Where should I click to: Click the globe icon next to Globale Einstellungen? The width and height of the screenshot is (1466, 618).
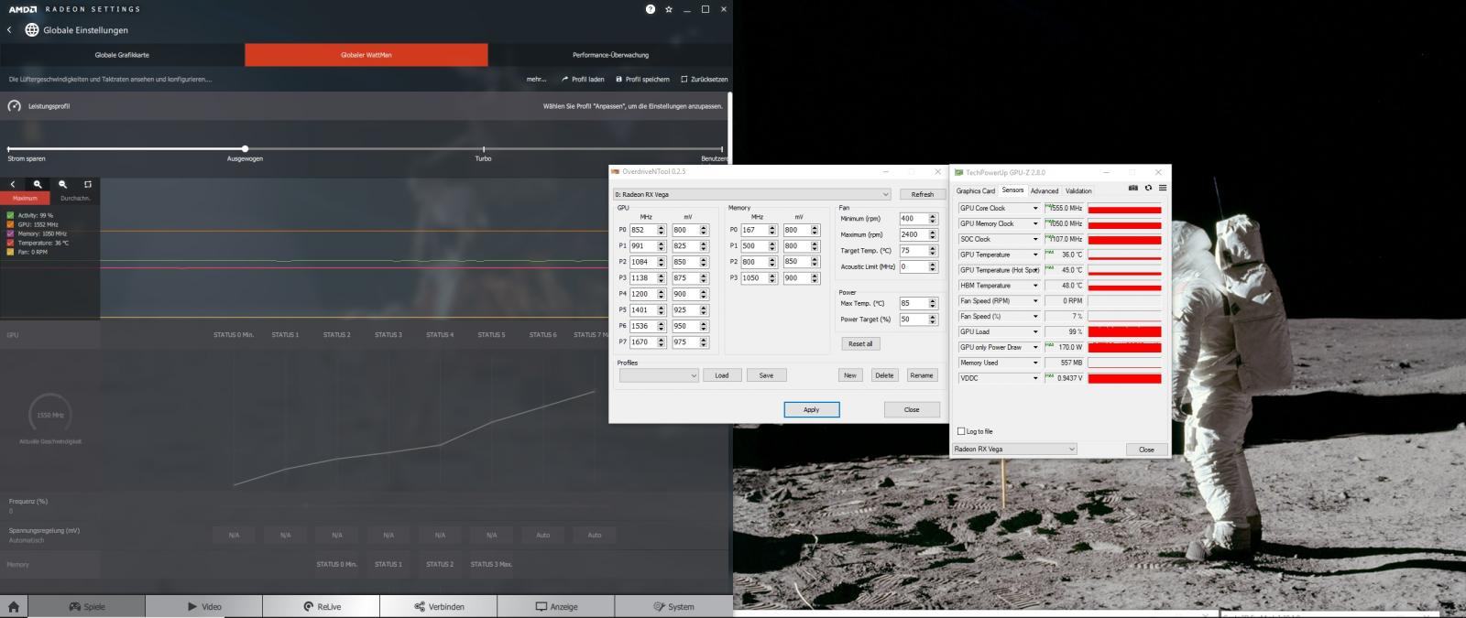(32, 30)
